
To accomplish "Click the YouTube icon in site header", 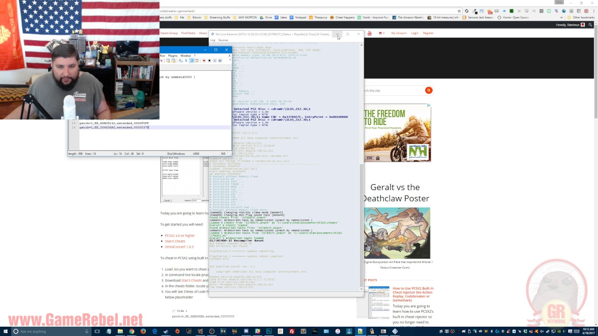I will pyautogui.click(x=370, y=33).
